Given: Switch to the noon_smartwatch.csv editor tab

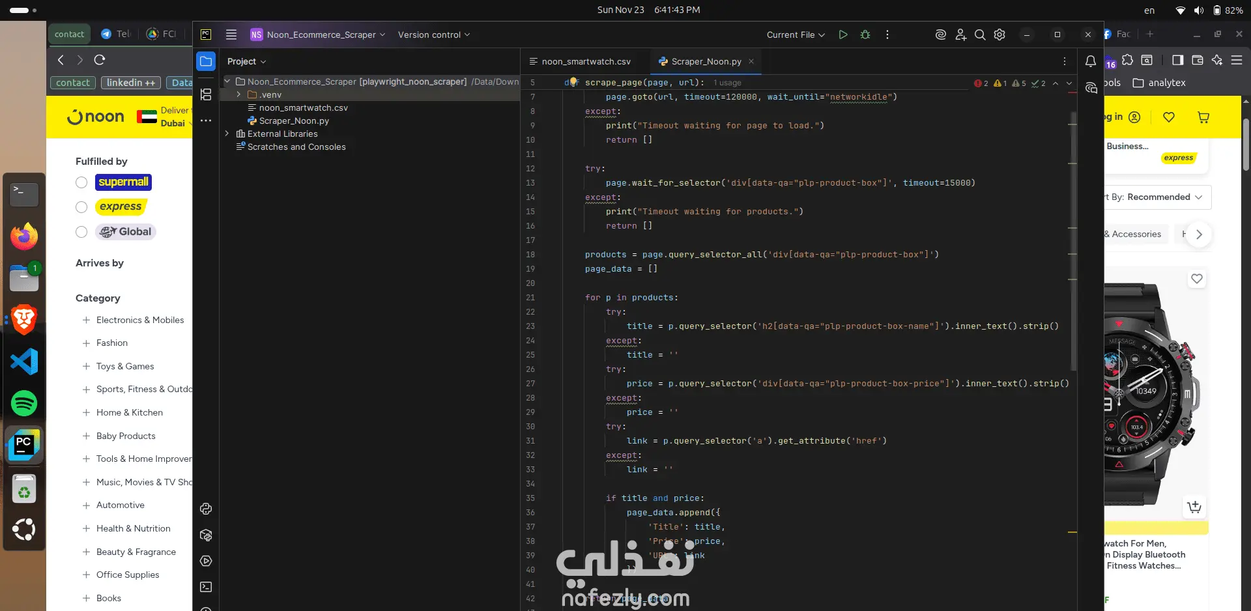Looking at the screenshot, I should pos(580,61).
